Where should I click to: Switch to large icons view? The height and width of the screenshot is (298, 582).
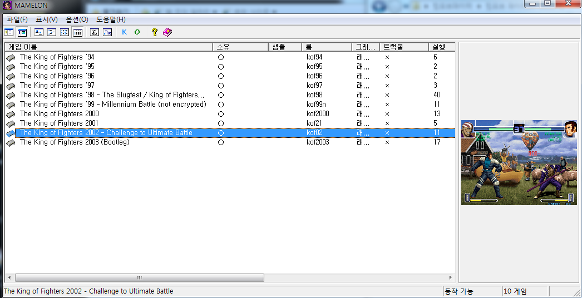pos(39,32)
